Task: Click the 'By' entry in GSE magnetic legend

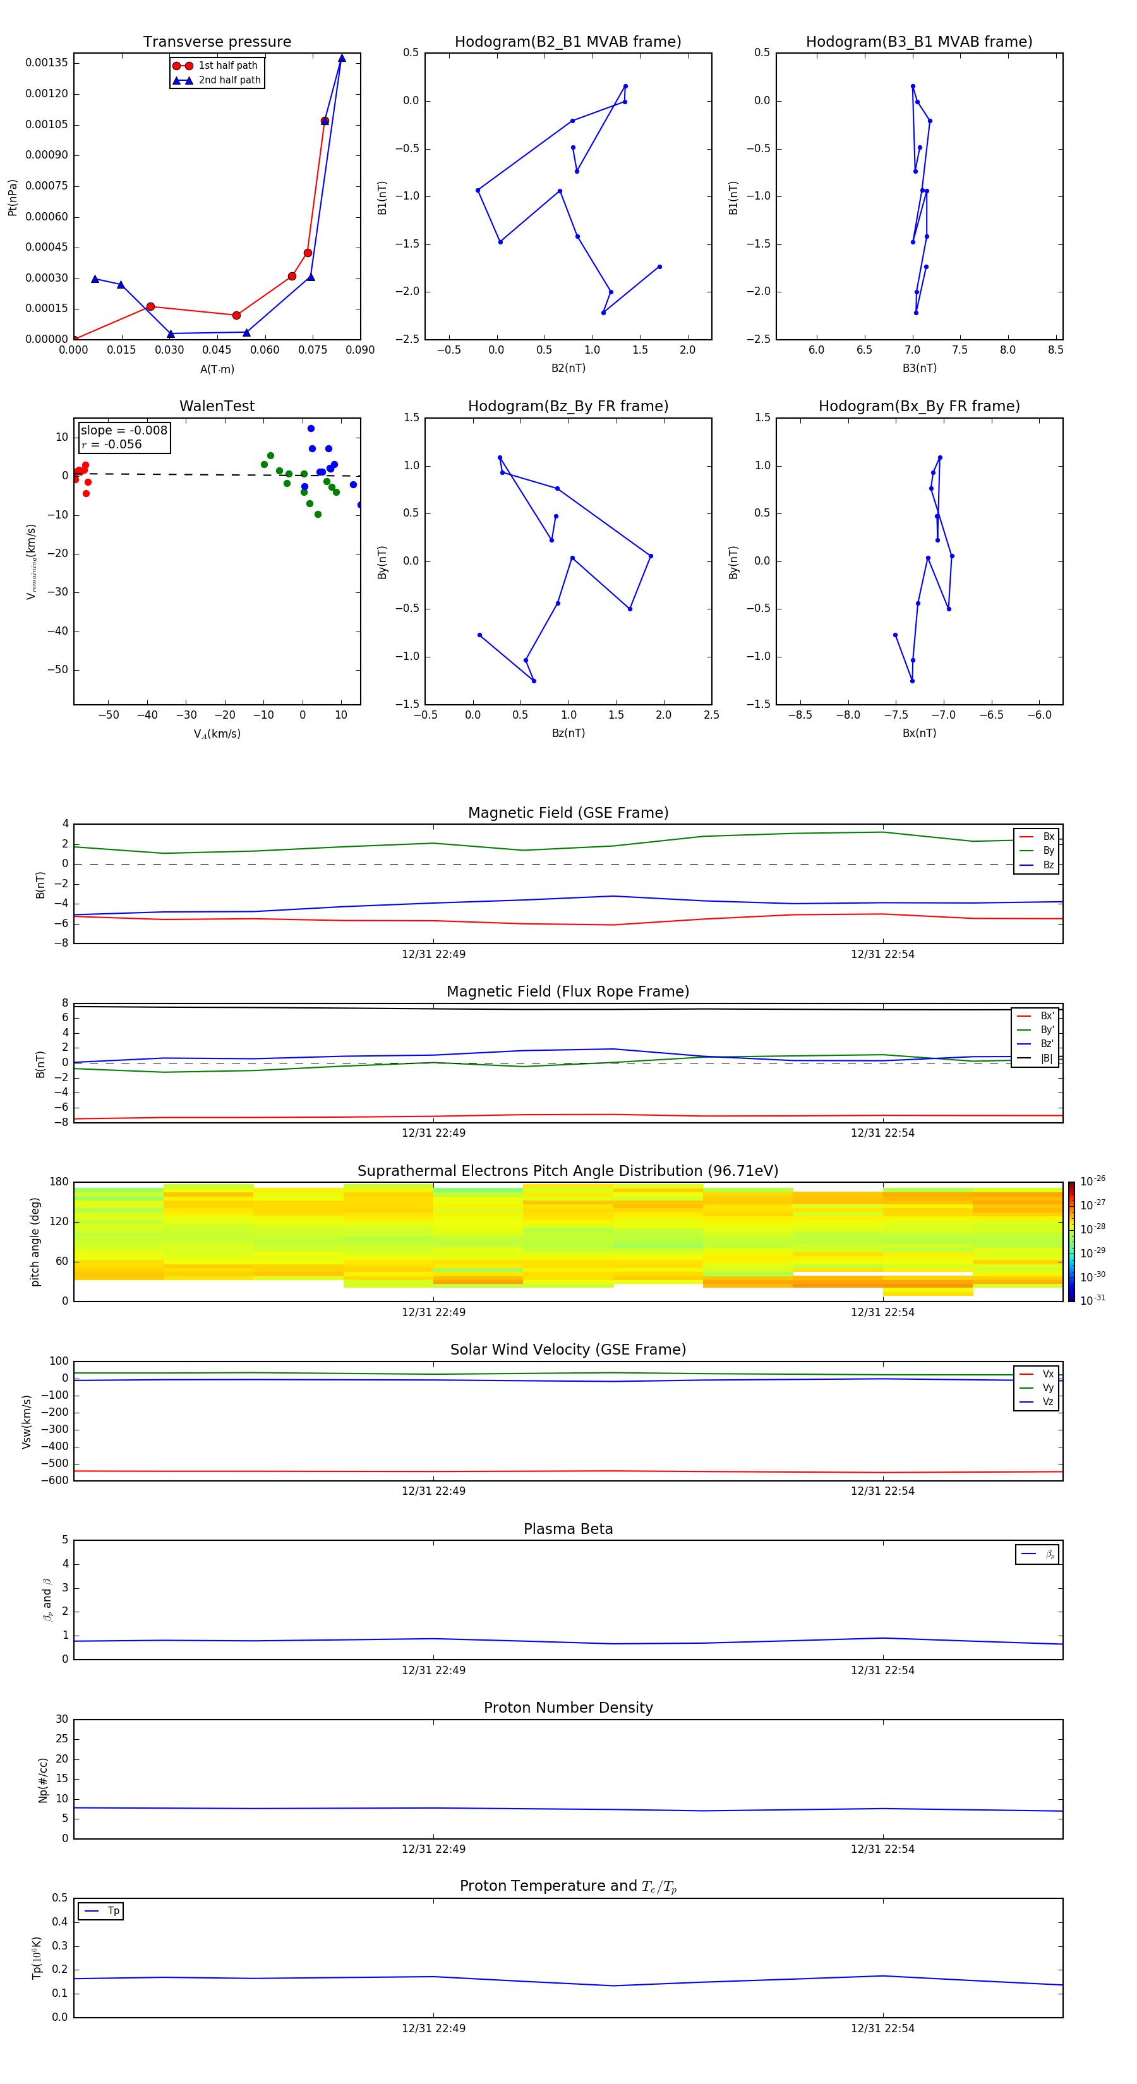Action: [1037, 850]
